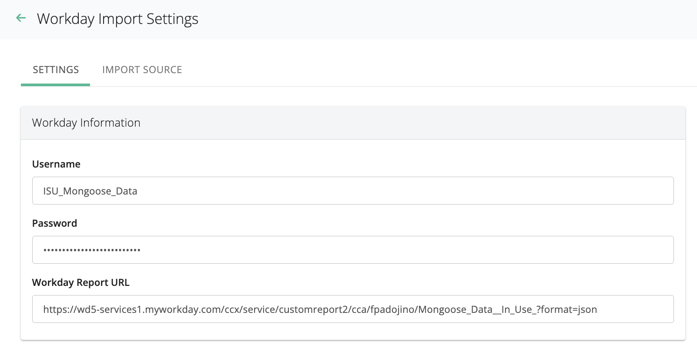Click the empty right side of Password field
Viewport: 697px width, 349px height.
coord(522,250)
